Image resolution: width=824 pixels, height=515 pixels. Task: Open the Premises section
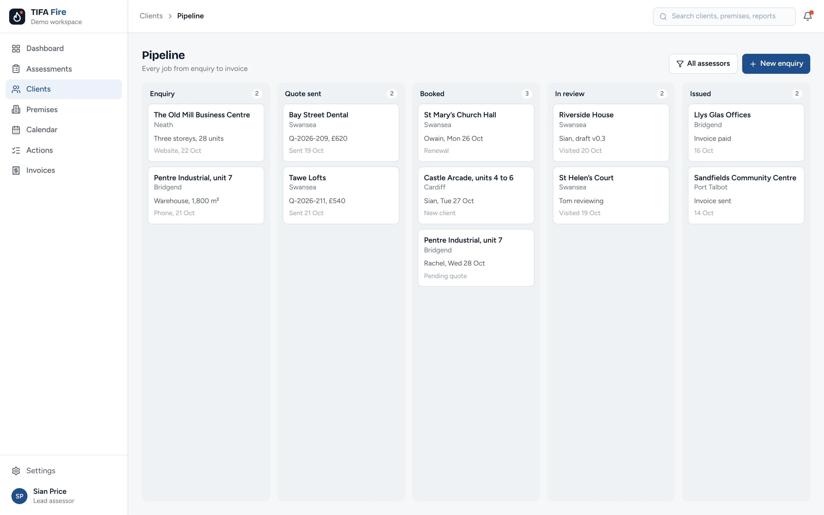[x=64, y=109]
